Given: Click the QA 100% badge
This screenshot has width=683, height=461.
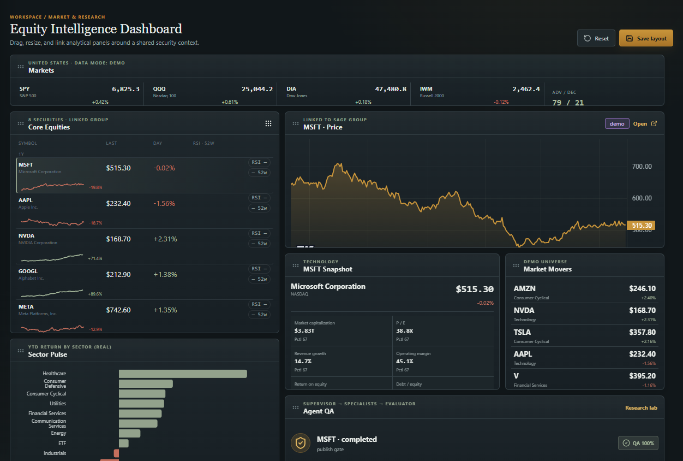Looking at the screenshot, I should point(638,443).
